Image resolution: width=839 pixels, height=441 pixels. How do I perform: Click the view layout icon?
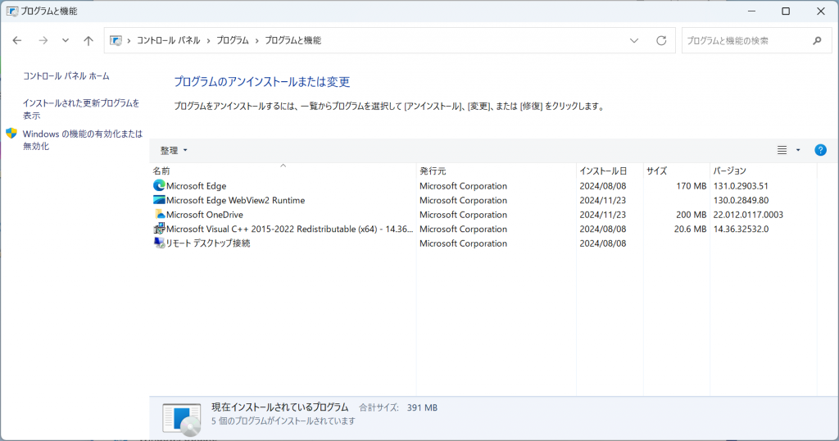coord(782,150)
